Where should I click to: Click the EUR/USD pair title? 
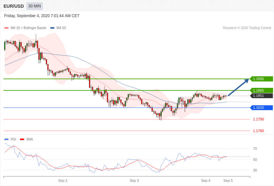point(14,6)
